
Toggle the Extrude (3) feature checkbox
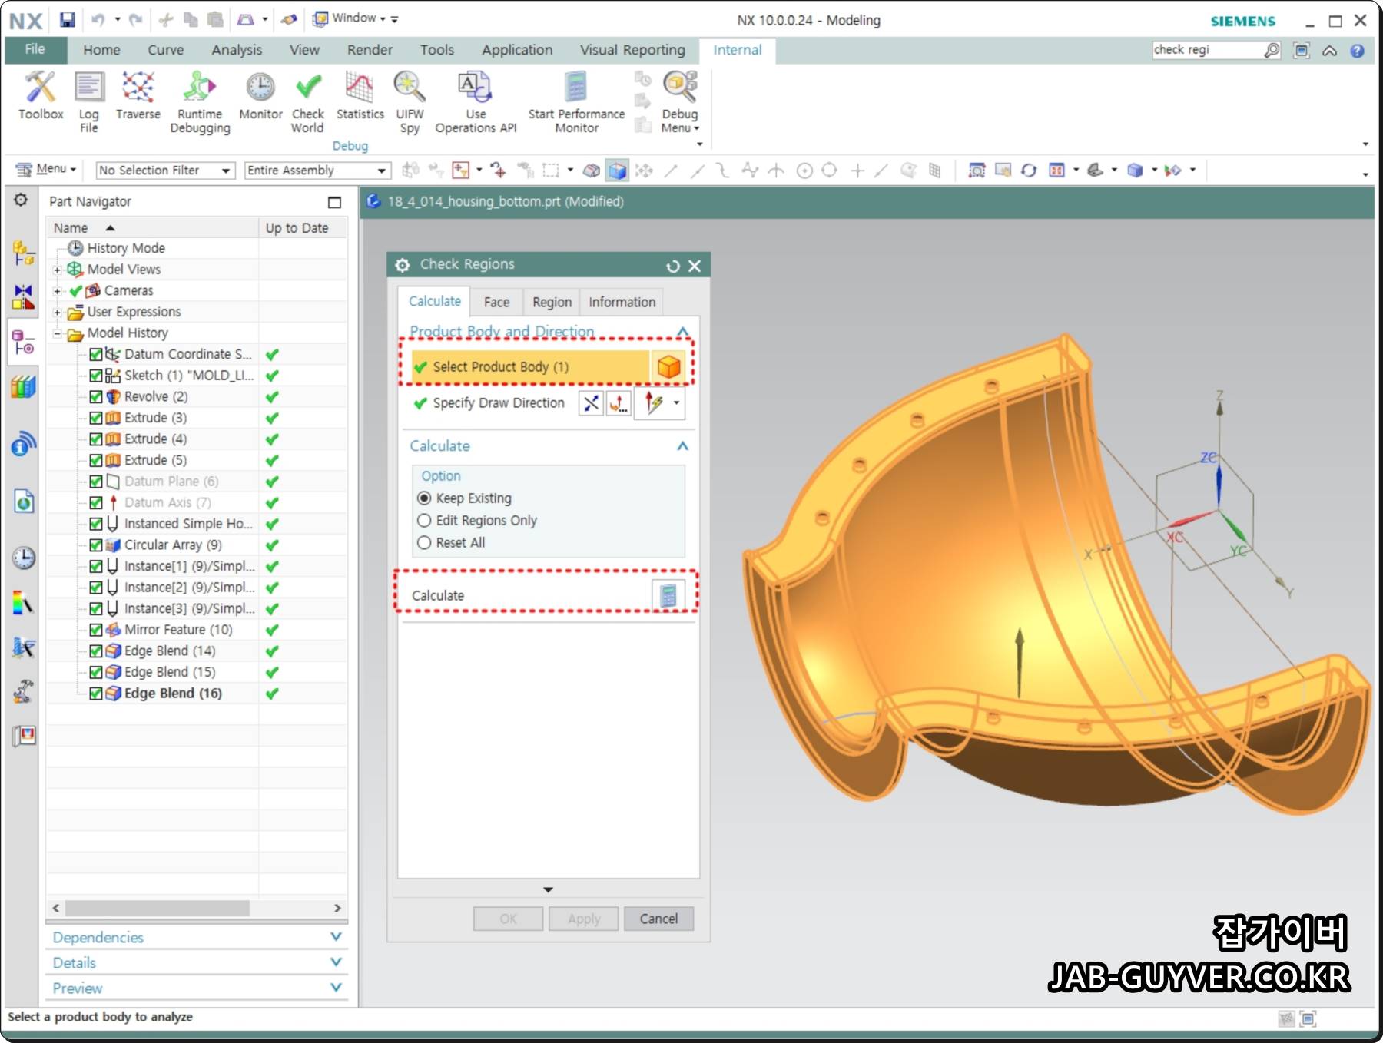click(96, 418)
